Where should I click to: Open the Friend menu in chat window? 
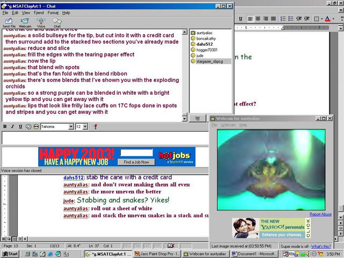click(x=39, y=13)
